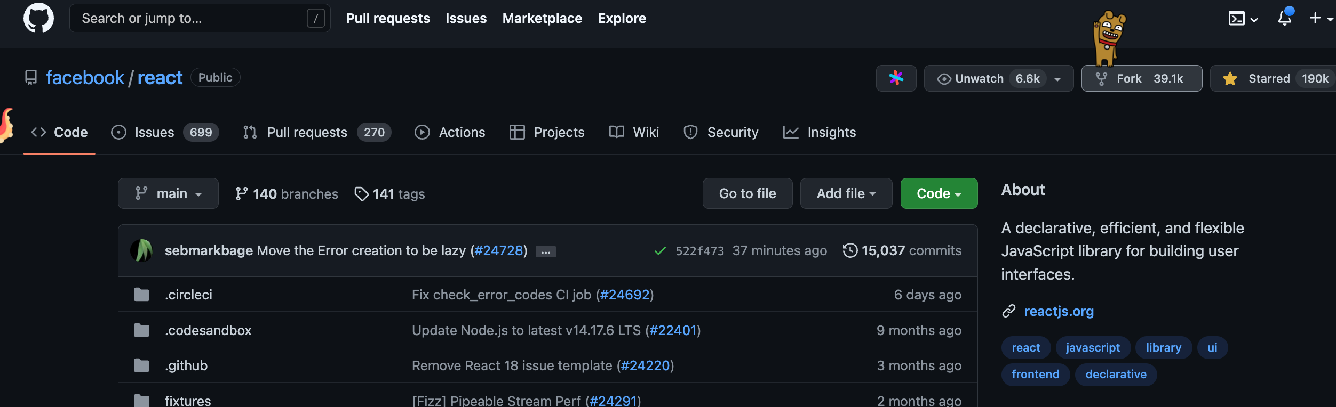Open the notifications bell
The height and width of the screenshot is (407, 1336).
coord(1285,18)
